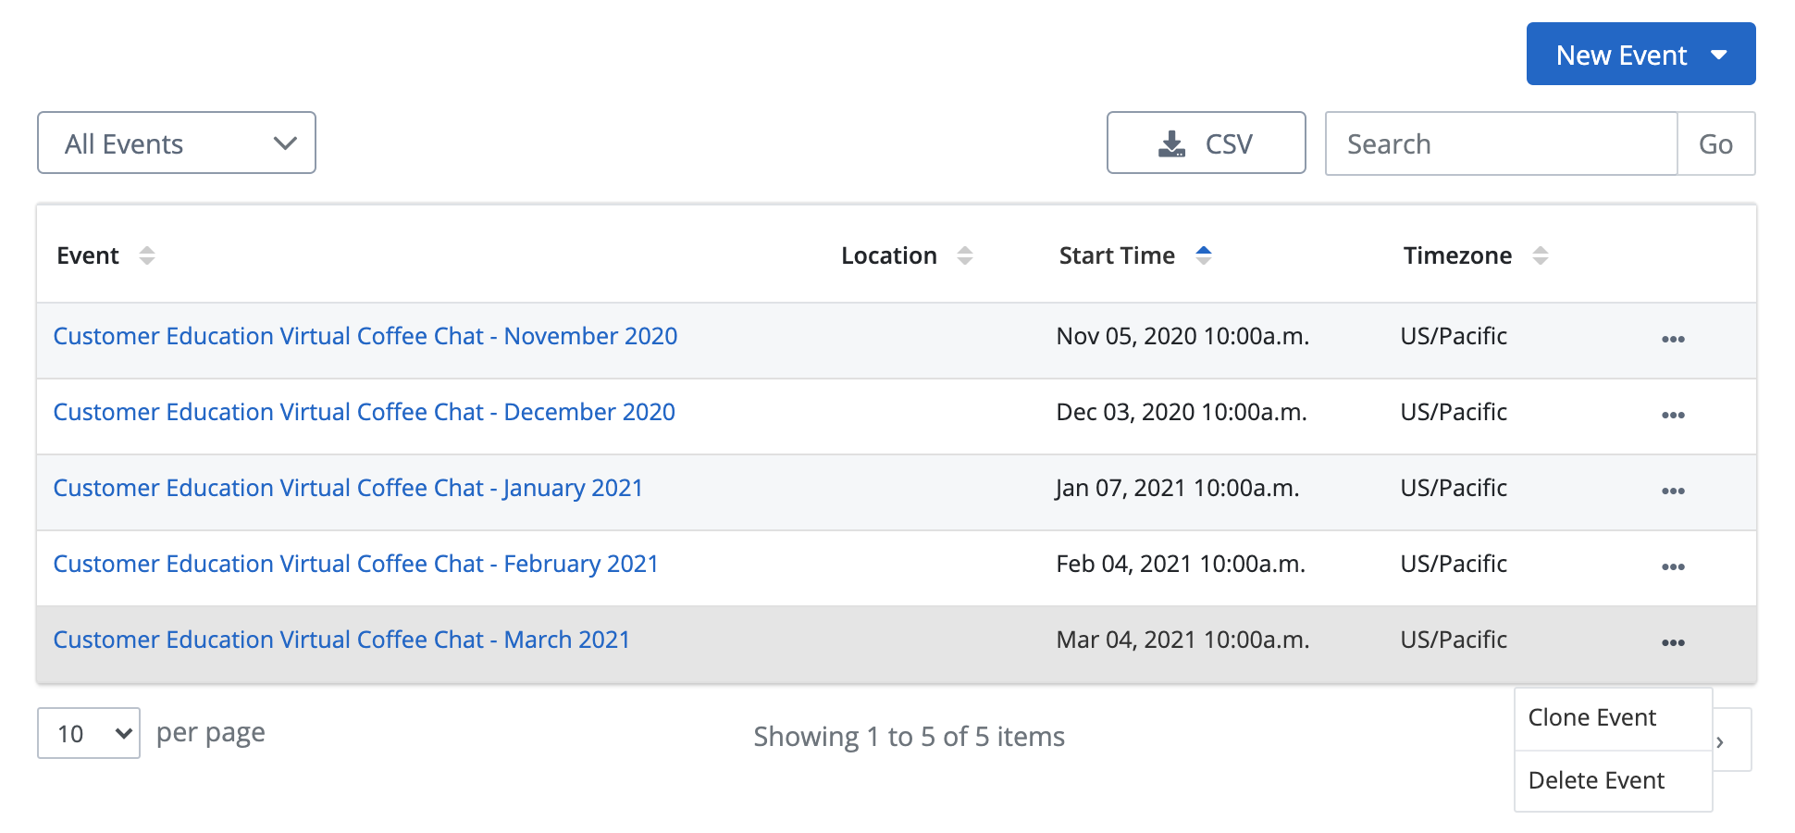Open Coffee Chat February 2021 event link
Image resolution: width=1795 pixels, height=833 pixels.
[355, 564]
